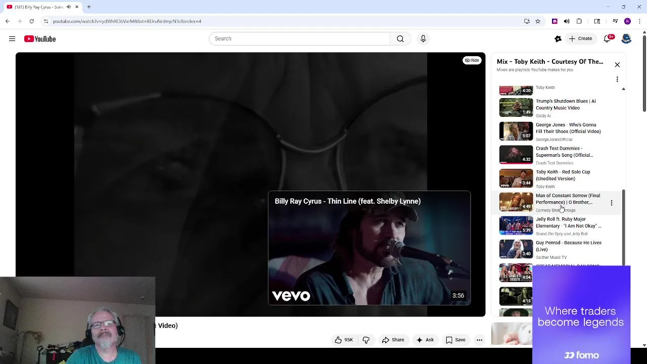Click the 3:44 Red Solo Cup thumbnail
Screen dimensions: 647x364
tap(516, 178)
